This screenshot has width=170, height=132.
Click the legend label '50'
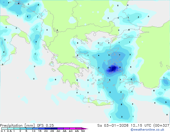83,131
